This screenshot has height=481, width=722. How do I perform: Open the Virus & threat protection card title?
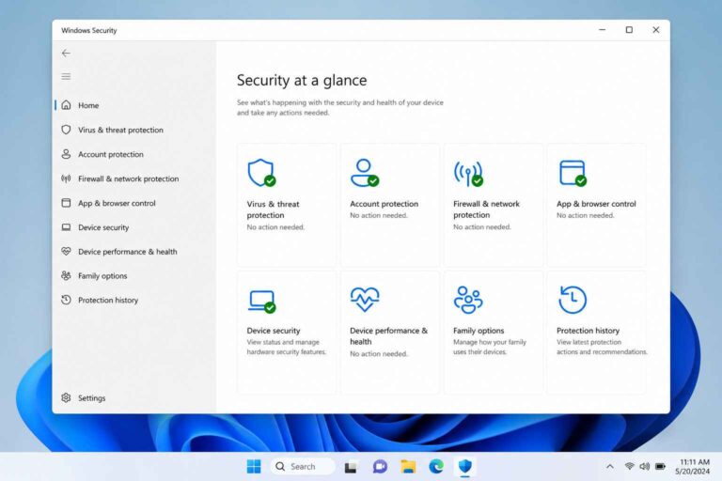(273, 209)
